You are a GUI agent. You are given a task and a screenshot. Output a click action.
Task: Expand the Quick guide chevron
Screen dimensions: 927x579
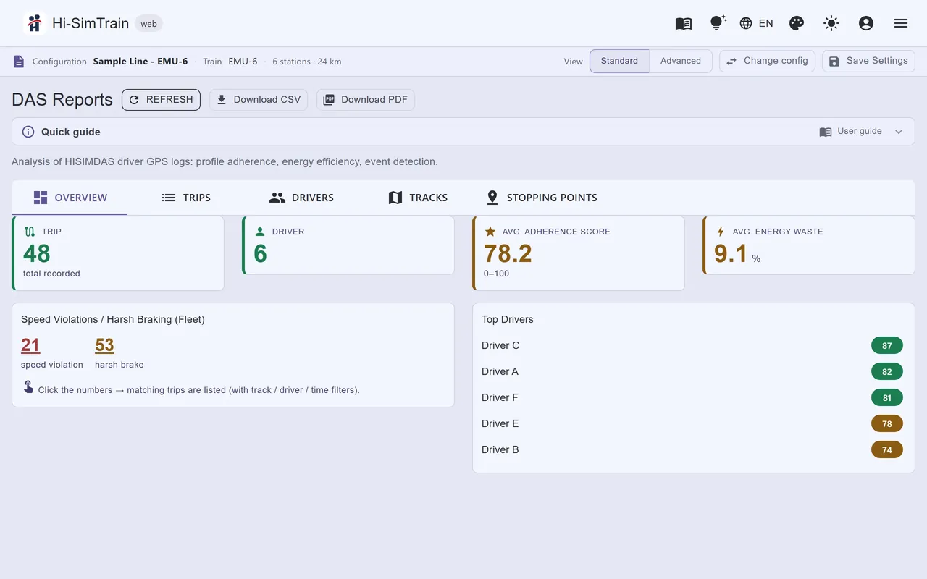click(899, 132)
